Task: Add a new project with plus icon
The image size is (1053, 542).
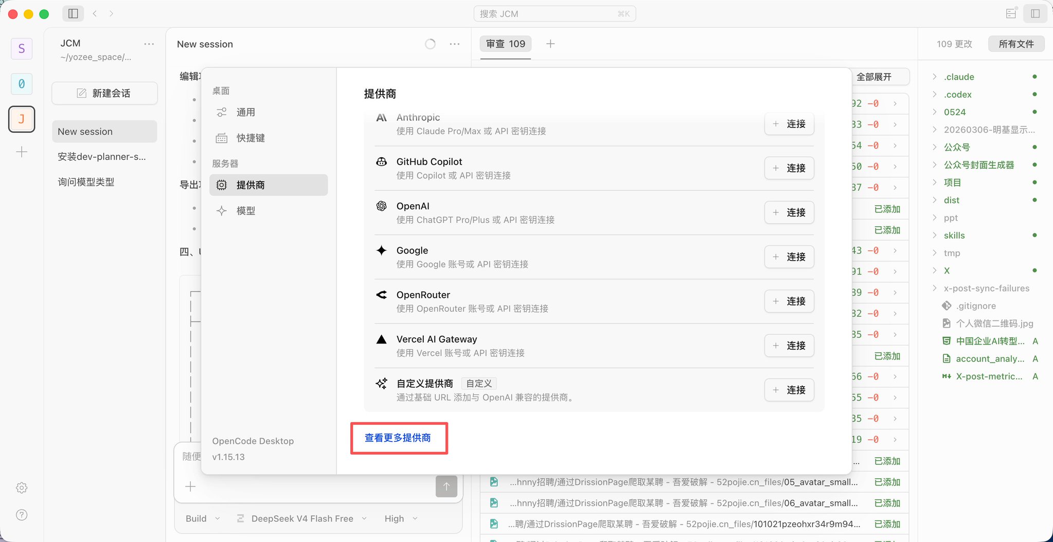Action: tap(22, 152)
